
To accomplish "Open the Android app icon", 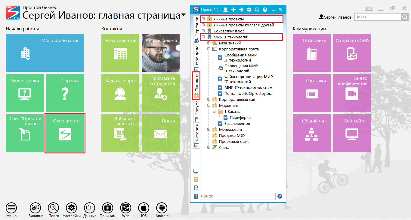I will point(162,208).
